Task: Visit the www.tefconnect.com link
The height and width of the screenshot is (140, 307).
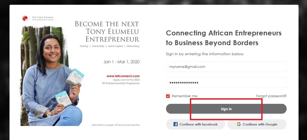Action: [123, 76]
